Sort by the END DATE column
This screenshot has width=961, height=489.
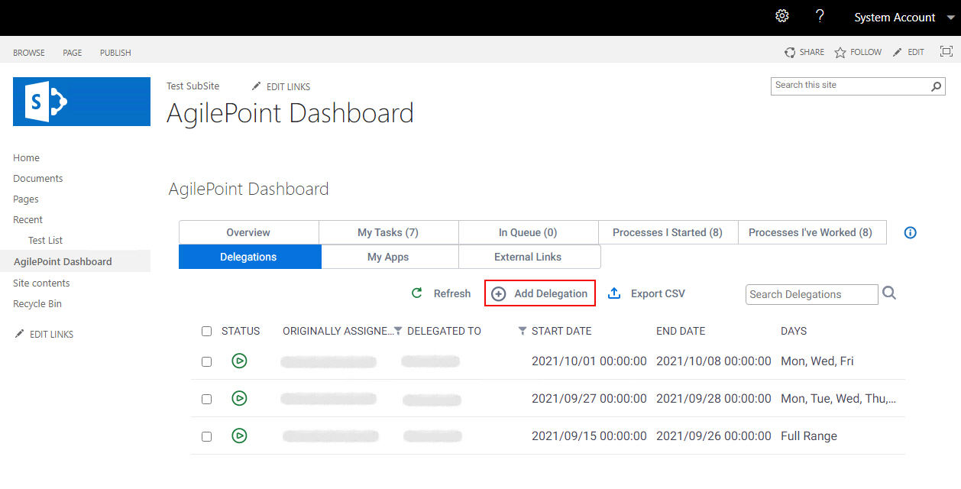pos(681,331)
